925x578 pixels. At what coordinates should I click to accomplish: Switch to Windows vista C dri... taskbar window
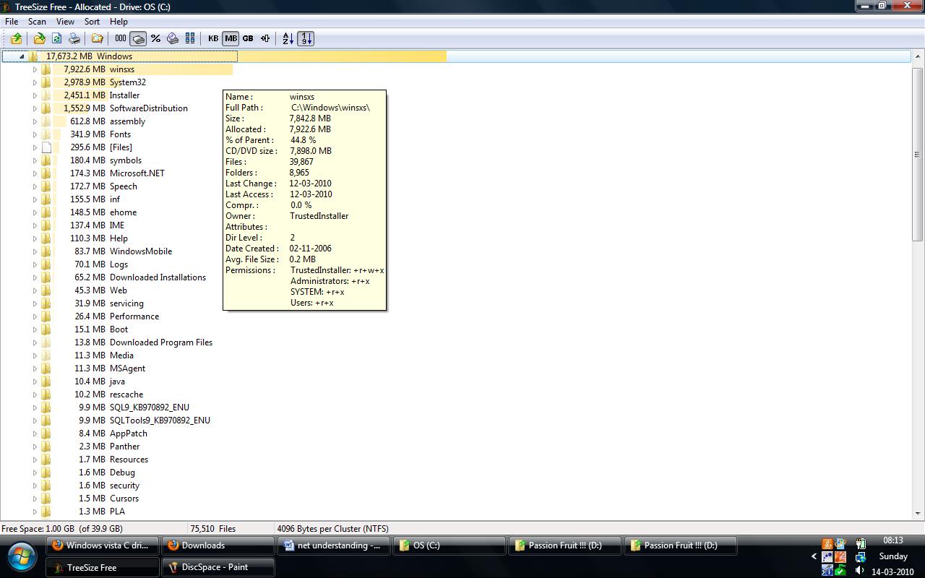click(102, 545)
